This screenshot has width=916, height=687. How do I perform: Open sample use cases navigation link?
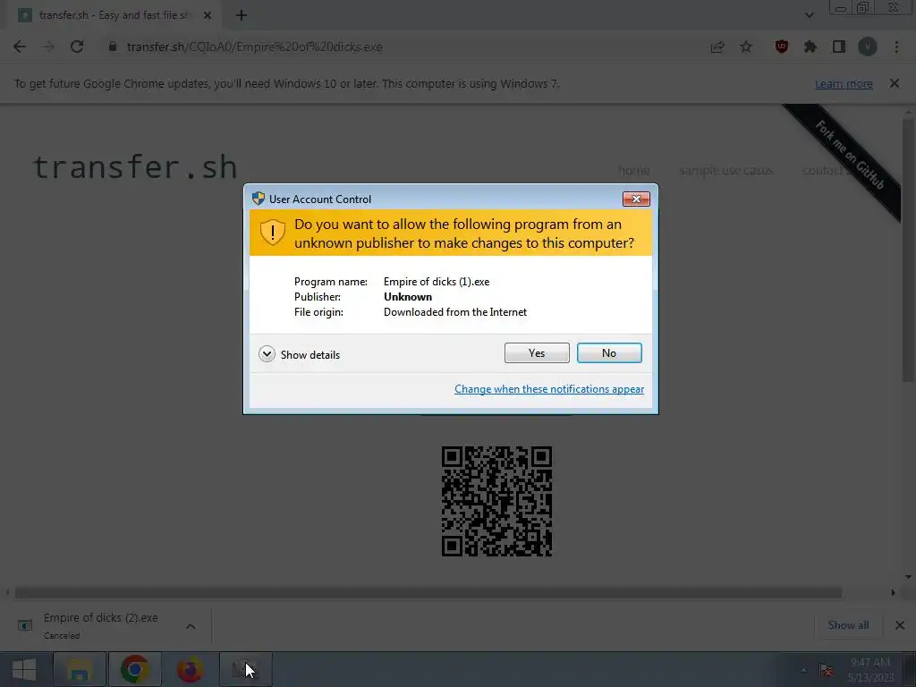click(x=726, y=170)
